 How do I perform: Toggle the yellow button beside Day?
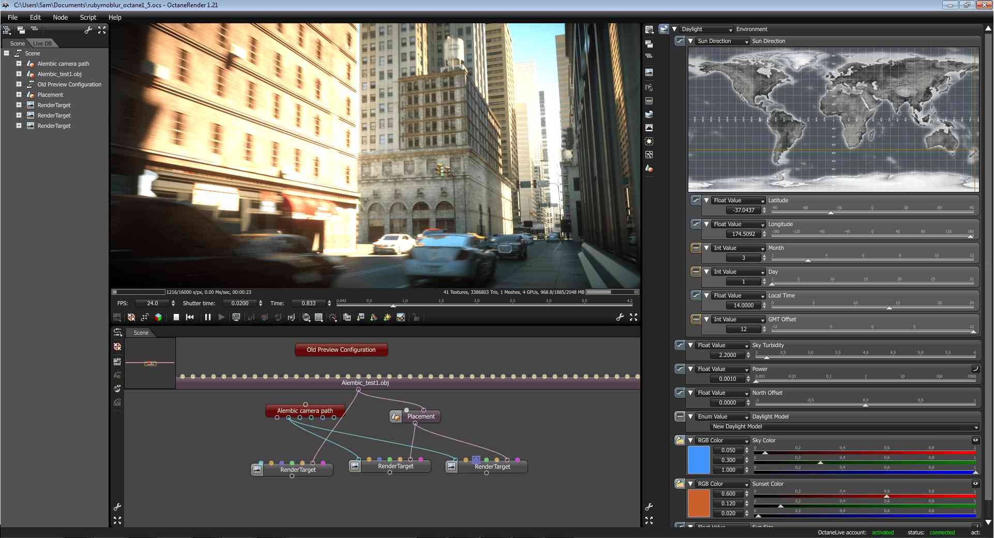(696, 272)
